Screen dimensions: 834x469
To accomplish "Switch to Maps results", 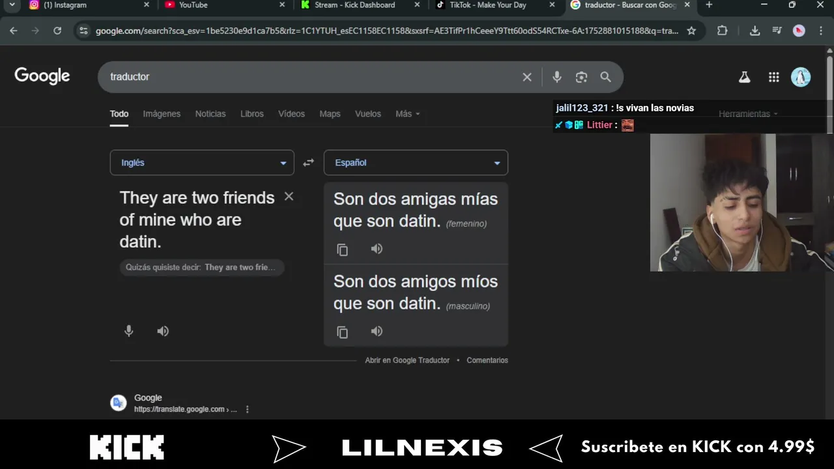I will (330, 114).
